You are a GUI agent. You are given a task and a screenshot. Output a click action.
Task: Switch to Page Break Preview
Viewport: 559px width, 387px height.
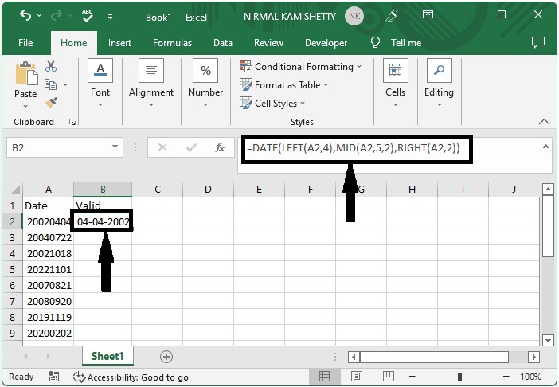point(389,377)
